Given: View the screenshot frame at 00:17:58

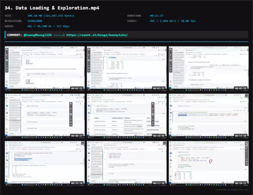Looking at the screenshot, I should click(x=126, y=163).
